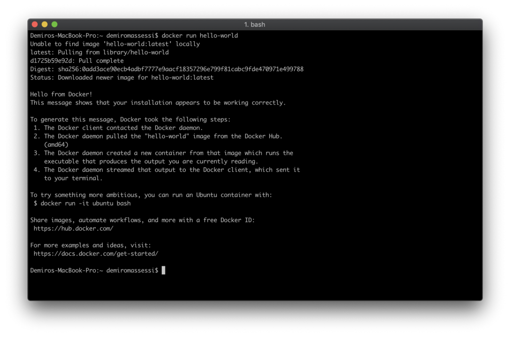Click step 3 'The Docker daemon created' line
510x337 pixels.
(x=163, y=153)
